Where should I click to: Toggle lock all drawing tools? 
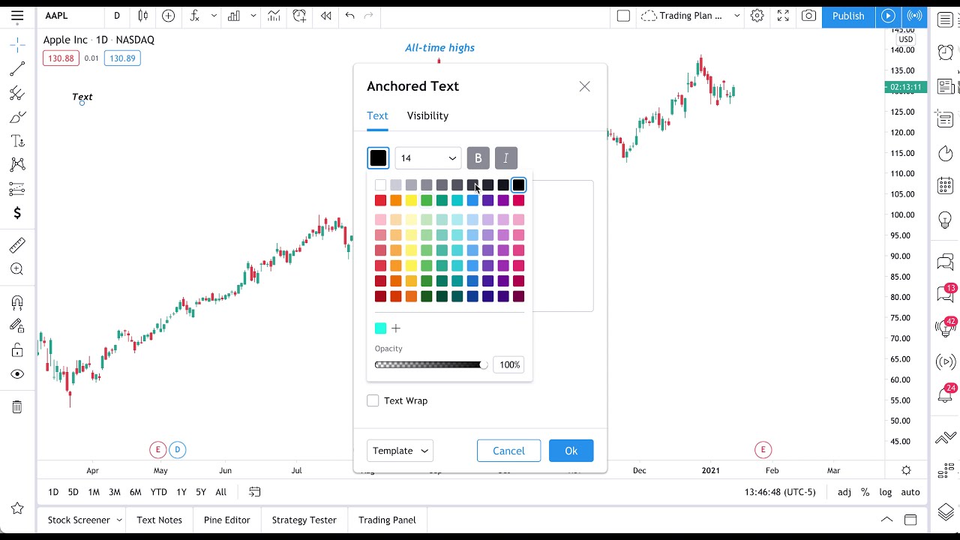point(17,350)
